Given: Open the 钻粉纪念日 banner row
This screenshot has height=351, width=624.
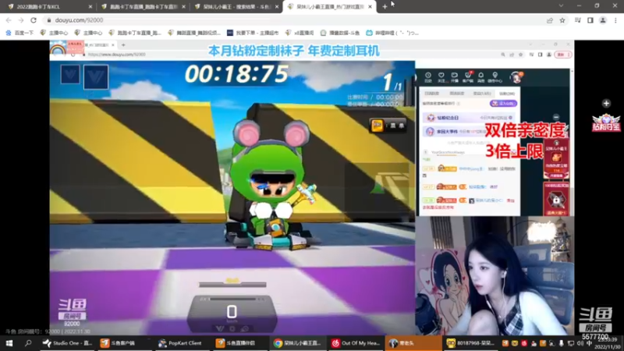Looking at the screenshot, I should tap(470, 118).
